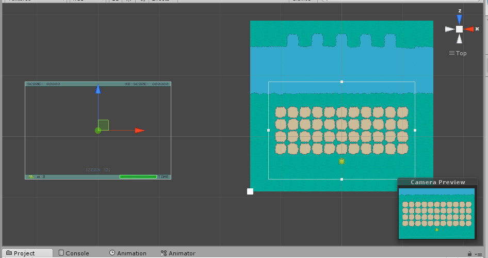Screen dimensions: 488x258
Task: Select the TIME label in the UI canvas
Action: click(163, 177)
